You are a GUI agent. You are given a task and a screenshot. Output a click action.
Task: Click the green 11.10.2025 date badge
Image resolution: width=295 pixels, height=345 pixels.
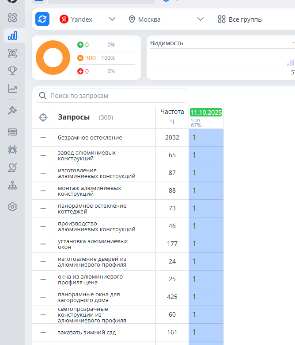tap(206, 112)
